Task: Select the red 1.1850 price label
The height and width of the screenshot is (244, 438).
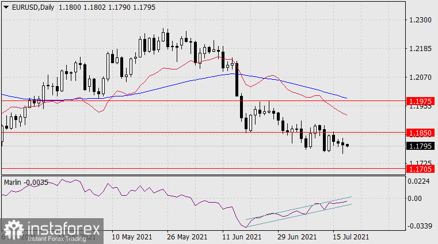Action: (420, 132)
